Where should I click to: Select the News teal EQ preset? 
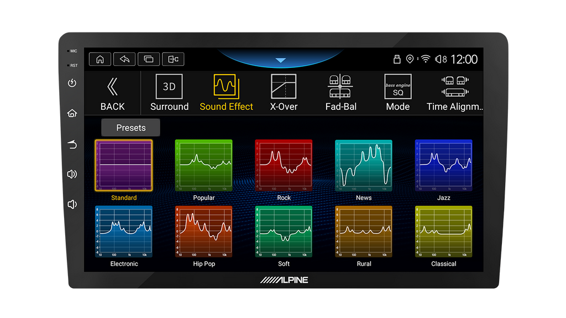tap(364, 166)
